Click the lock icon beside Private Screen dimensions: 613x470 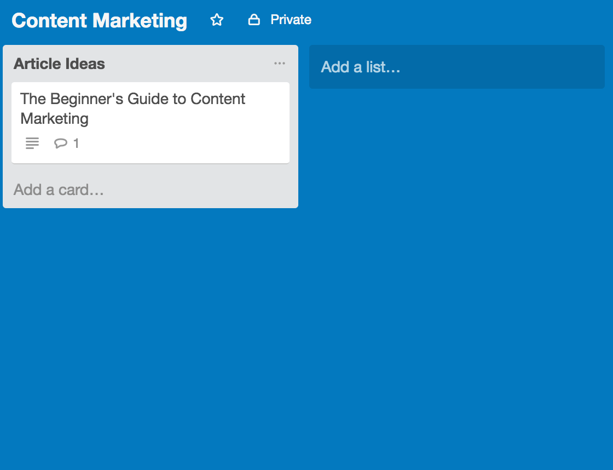tap(254, 20)
